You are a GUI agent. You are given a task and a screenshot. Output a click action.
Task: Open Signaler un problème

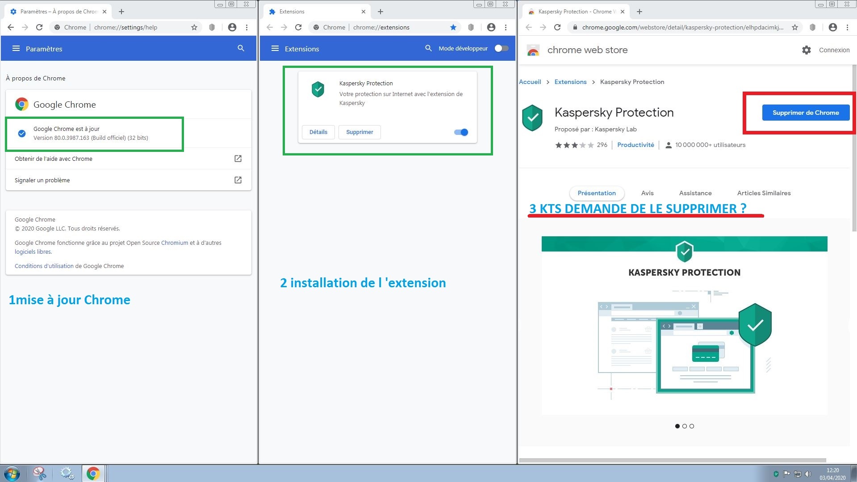click(x=129, y=180)
